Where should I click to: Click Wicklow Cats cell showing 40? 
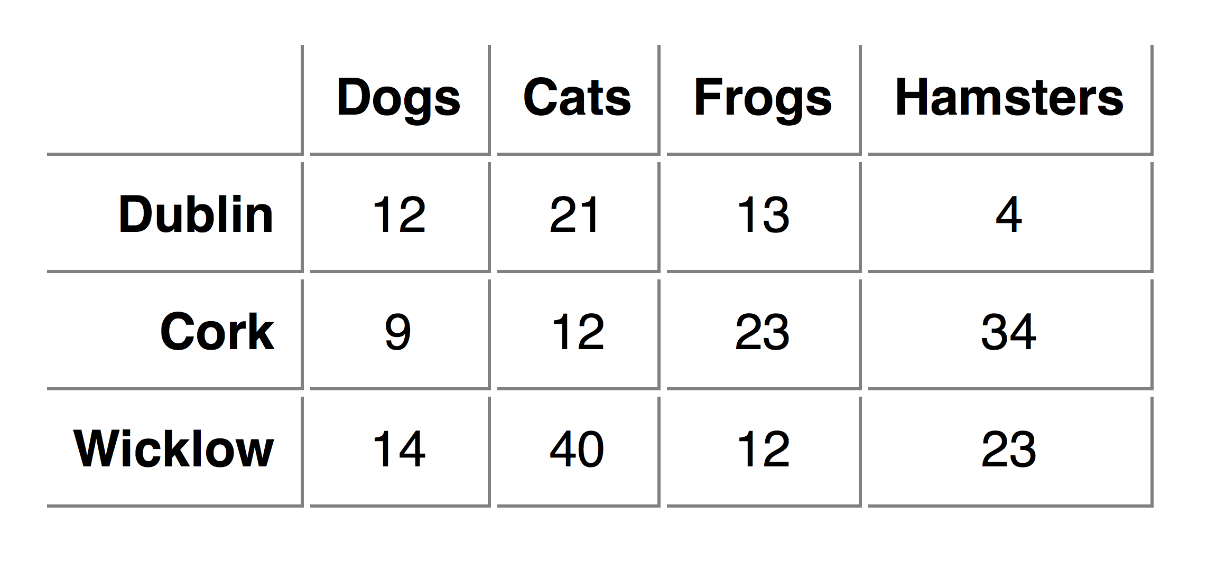pyautogui.click(x=579, y=452)
